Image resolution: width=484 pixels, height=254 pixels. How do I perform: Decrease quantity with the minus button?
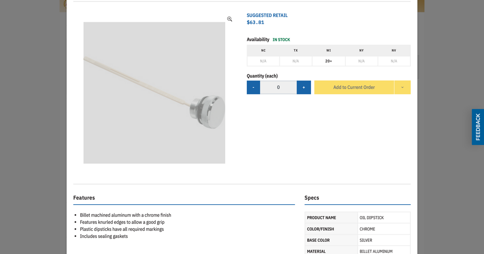click(x=253, y=87)
